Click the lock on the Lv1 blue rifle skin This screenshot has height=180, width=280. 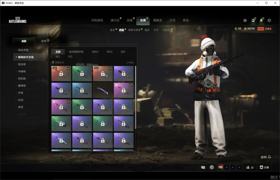point(103,74)
